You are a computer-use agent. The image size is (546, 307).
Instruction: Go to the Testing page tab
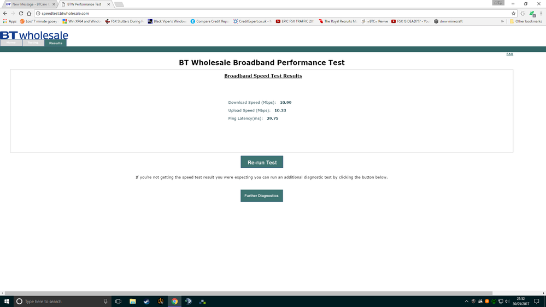tap(33, 43)
